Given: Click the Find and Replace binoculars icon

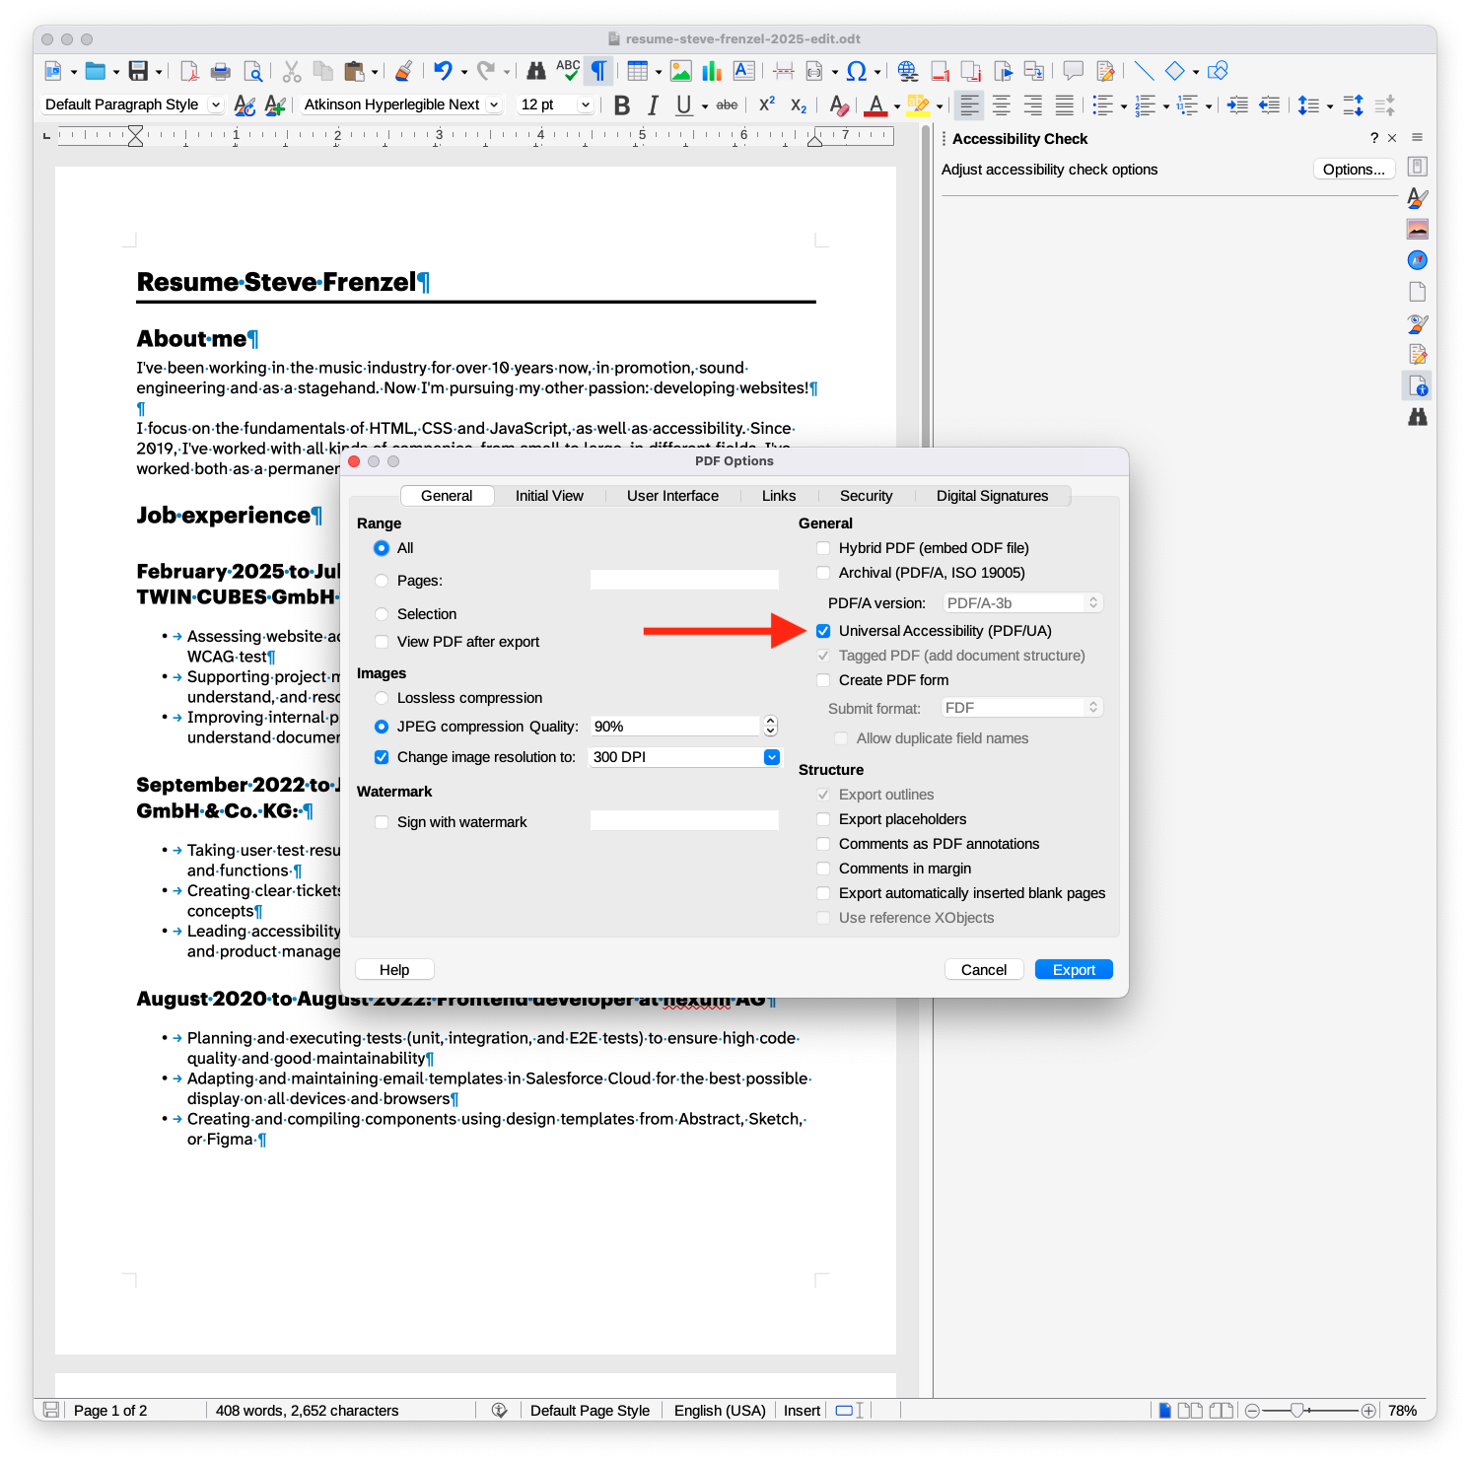Looking at the screenshot, I should click(535, 71).
